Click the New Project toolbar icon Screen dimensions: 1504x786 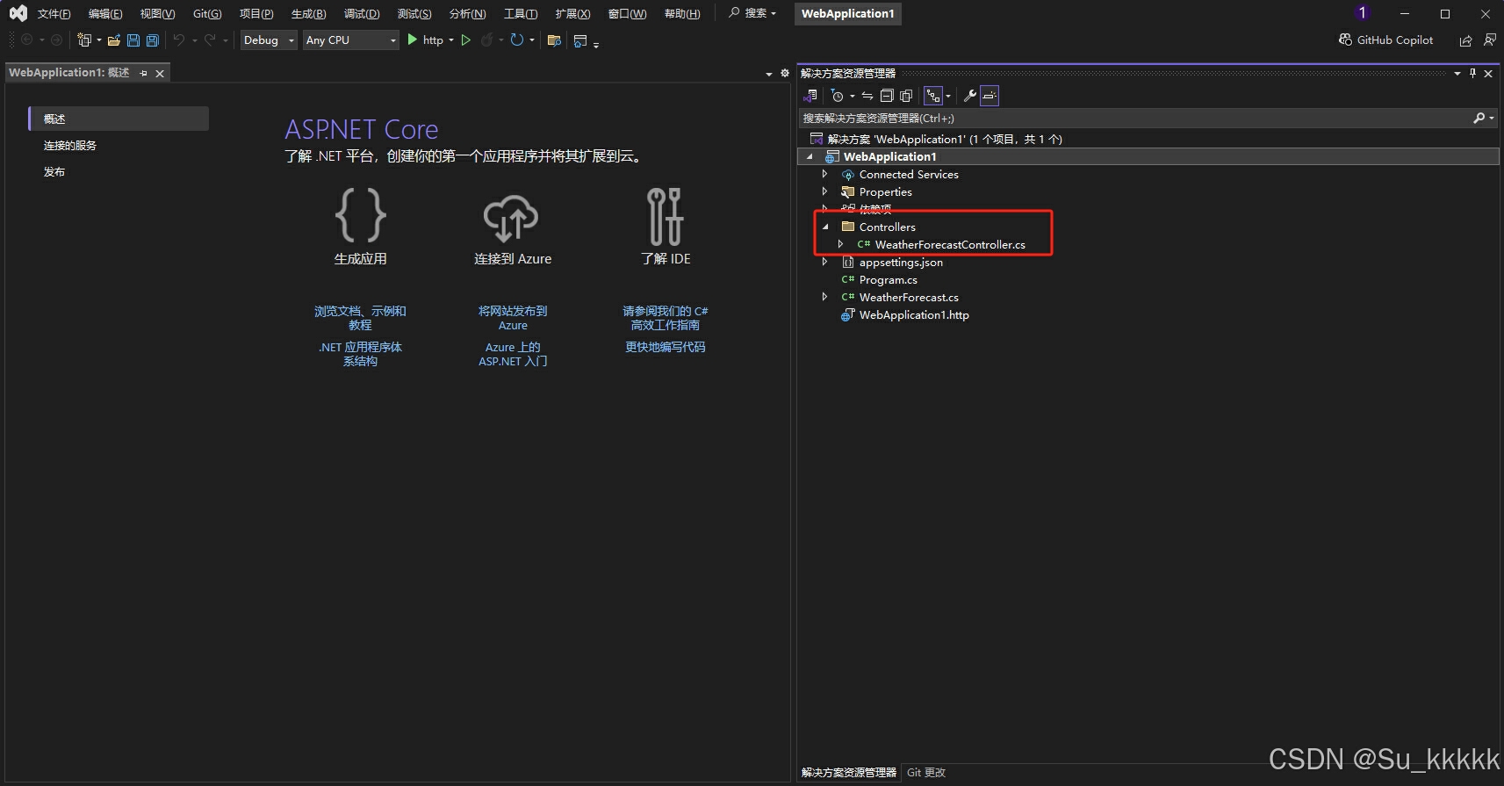(x=84, y=40)
